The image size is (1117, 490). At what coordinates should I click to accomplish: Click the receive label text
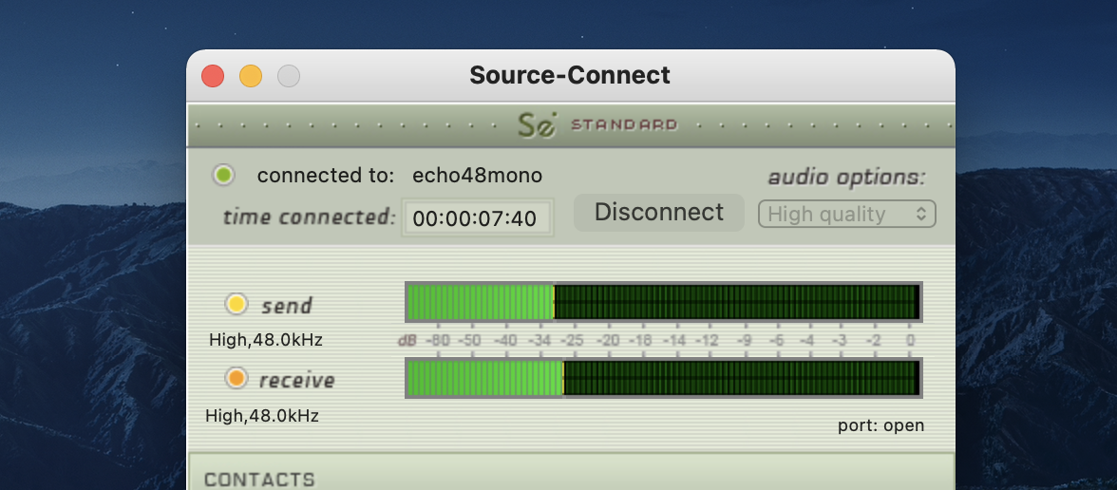(296, 381)
